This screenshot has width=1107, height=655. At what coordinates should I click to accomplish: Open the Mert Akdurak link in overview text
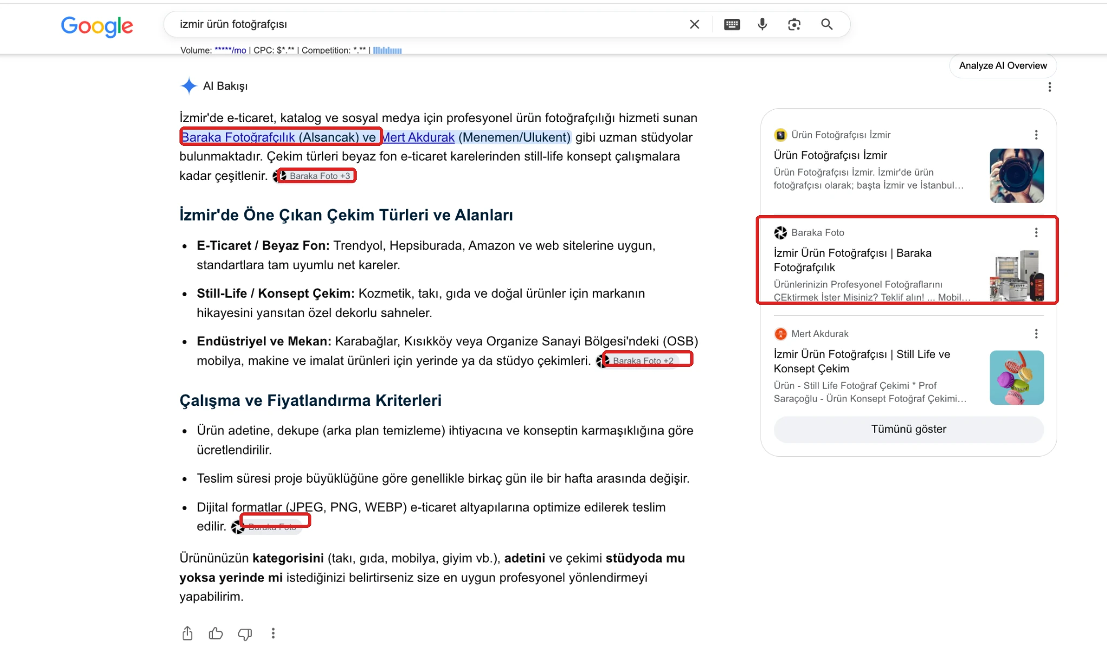[x=419, y=137]
